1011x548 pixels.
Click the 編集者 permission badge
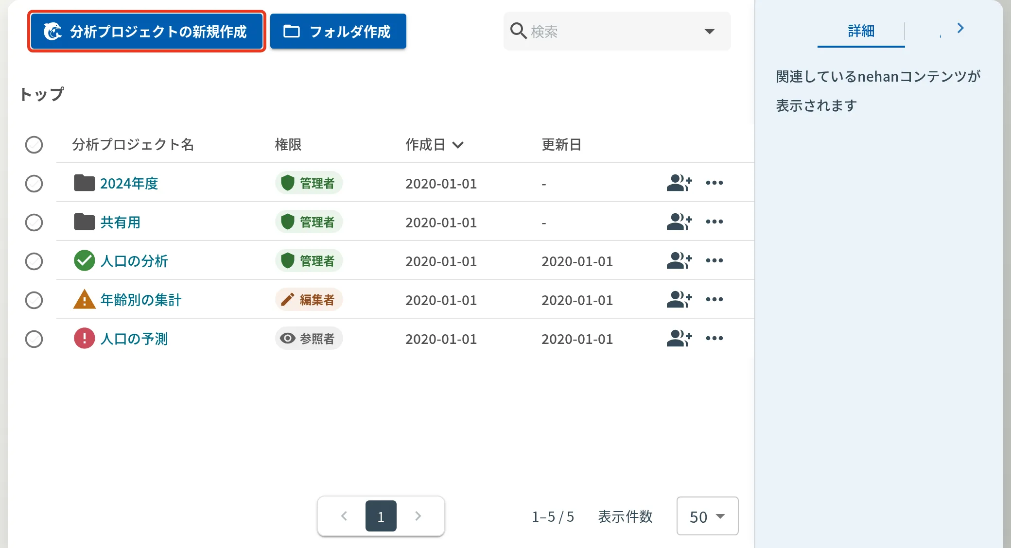coord(309,300)
